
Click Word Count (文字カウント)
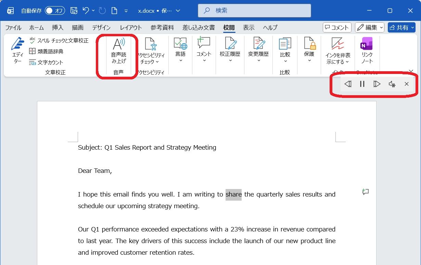(x=46, y=62)
